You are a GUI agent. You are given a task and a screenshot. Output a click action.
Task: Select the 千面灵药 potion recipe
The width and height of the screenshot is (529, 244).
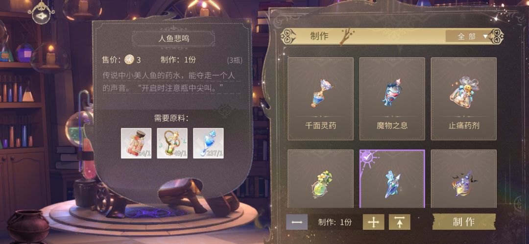[320, 99]
